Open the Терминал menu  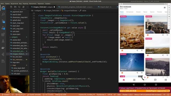[x=41, y=3]
